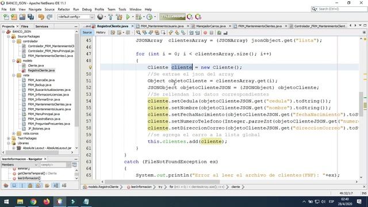
Task: Toggle Sort by Source in Navigator
Action: pos(64,186)
